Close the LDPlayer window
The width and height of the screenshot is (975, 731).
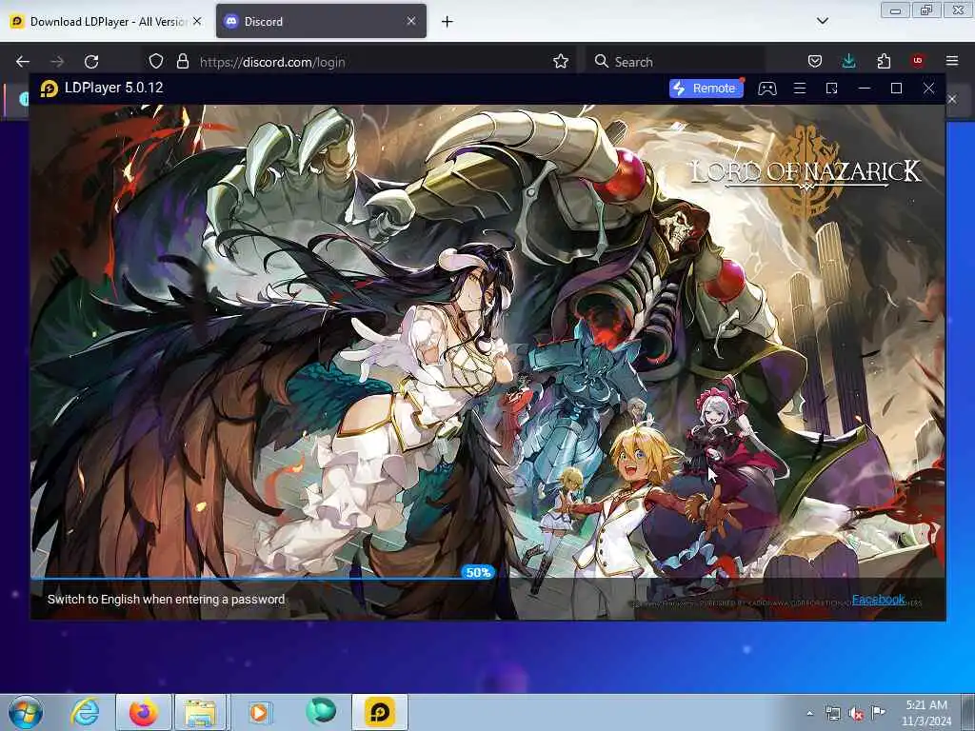click(x=928, y=89)
